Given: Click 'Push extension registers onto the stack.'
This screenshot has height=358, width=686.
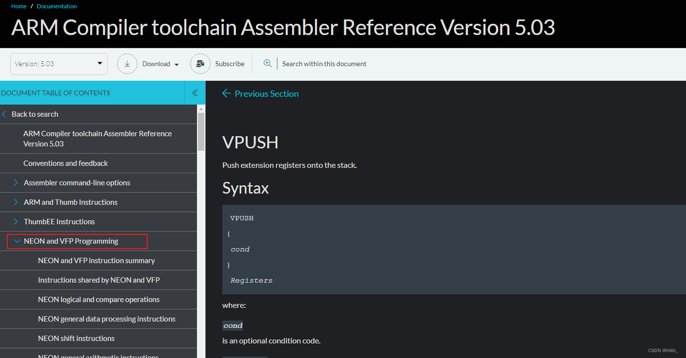Looking at the screenshot, I should tap(290, 165).
